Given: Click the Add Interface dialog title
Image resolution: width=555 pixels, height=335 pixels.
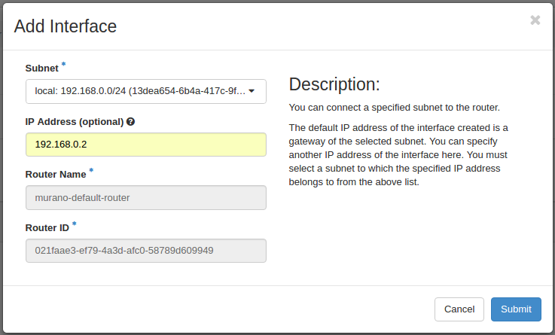Looking at the screenshot, I should 66,26.
